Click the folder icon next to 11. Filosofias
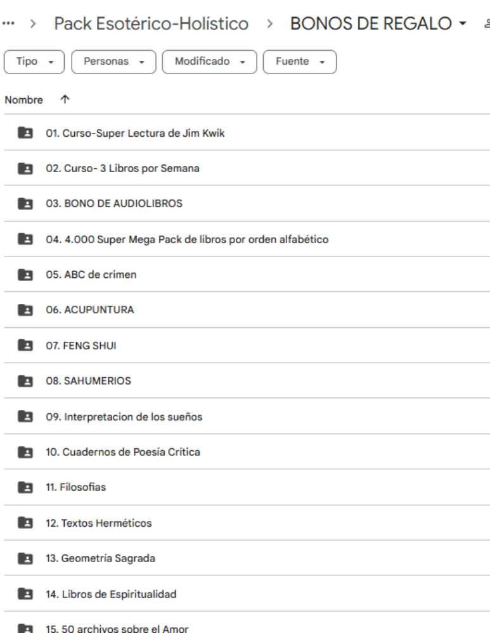This screenshot has width=490, height=633. 25,487
